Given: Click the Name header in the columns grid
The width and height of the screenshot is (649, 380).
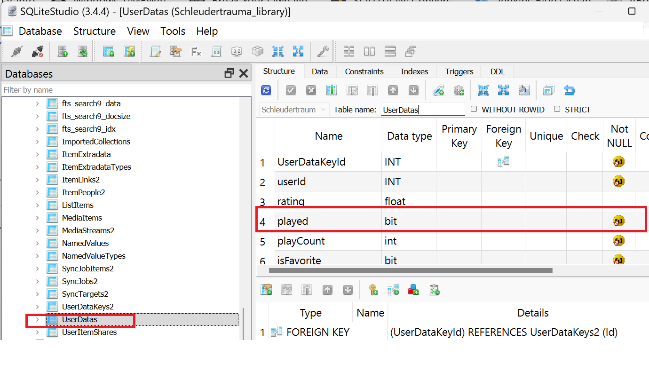Looking at the screenshot, I should click(x=329, y=136).
